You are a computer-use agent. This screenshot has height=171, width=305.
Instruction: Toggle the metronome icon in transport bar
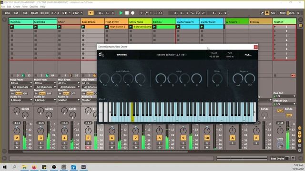[65, 13]
